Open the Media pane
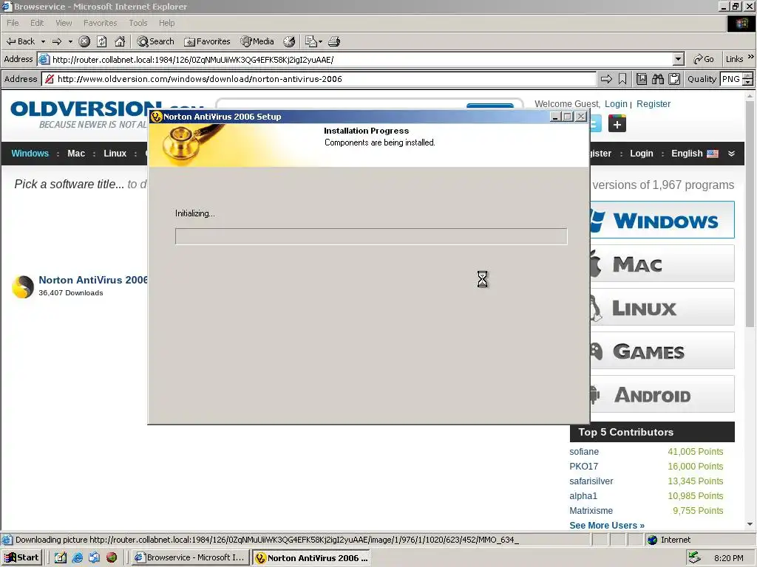Viewport: 757px width, 567px height. click(x=257, y=41)
